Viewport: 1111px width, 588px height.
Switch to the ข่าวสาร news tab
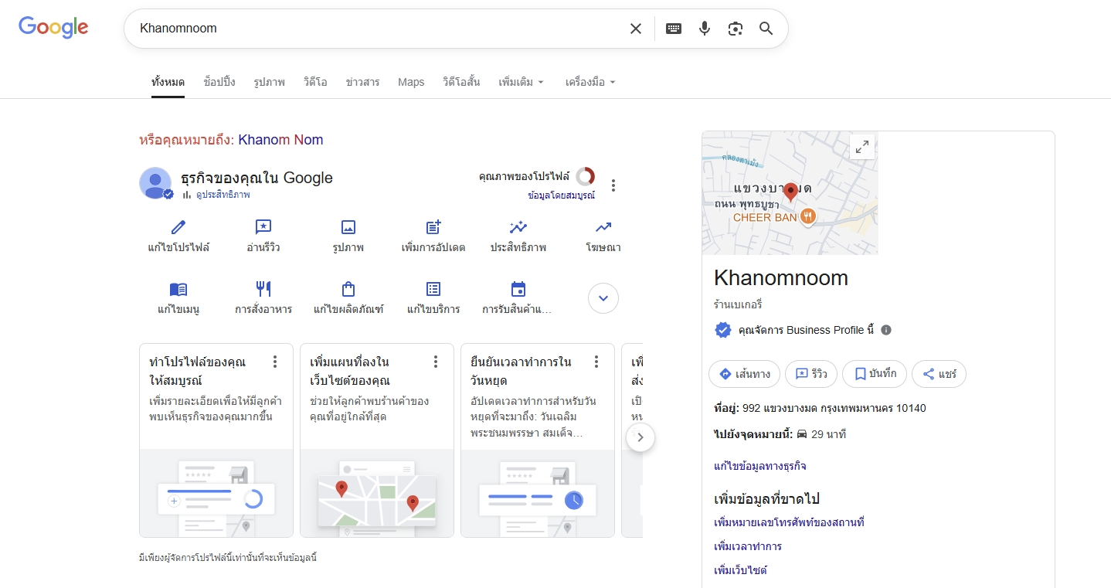tap(362, 82)
